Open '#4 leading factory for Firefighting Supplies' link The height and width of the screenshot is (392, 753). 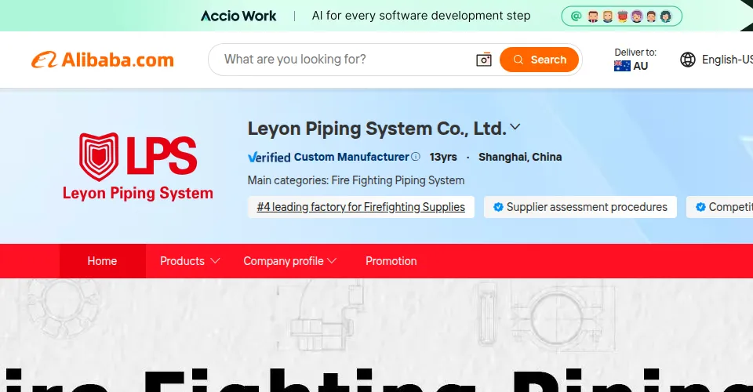coord(361,207)
